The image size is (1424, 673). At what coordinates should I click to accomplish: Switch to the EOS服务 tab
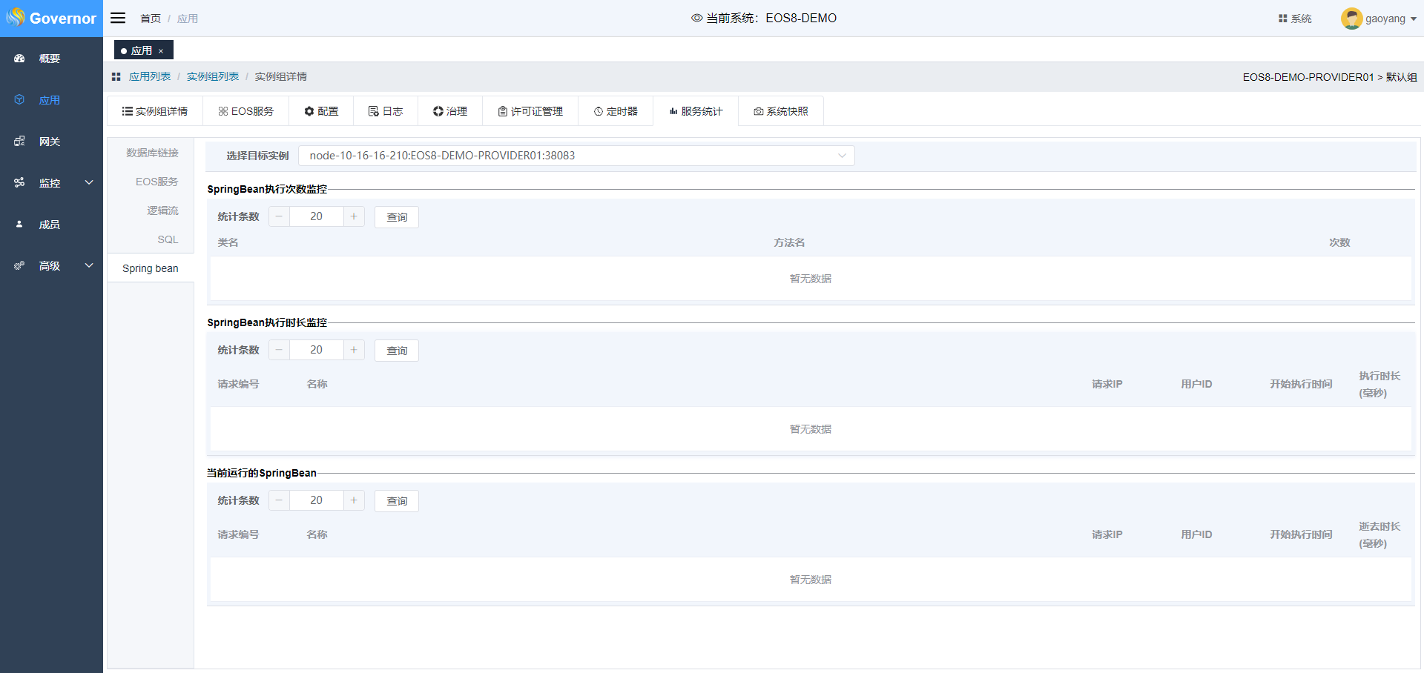click(x=246, y=111)
